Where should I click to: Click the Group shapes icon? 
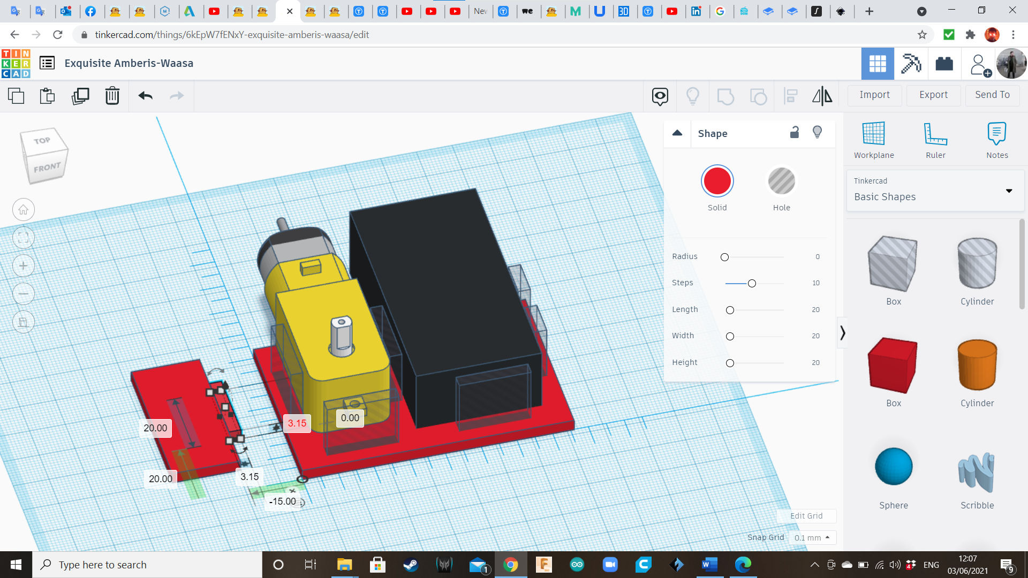(725, 96)
